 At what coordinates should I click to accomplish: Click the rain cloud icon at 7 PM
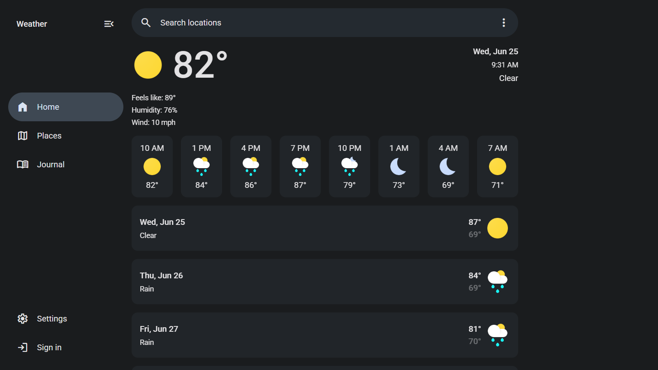(x=300, y=166)
